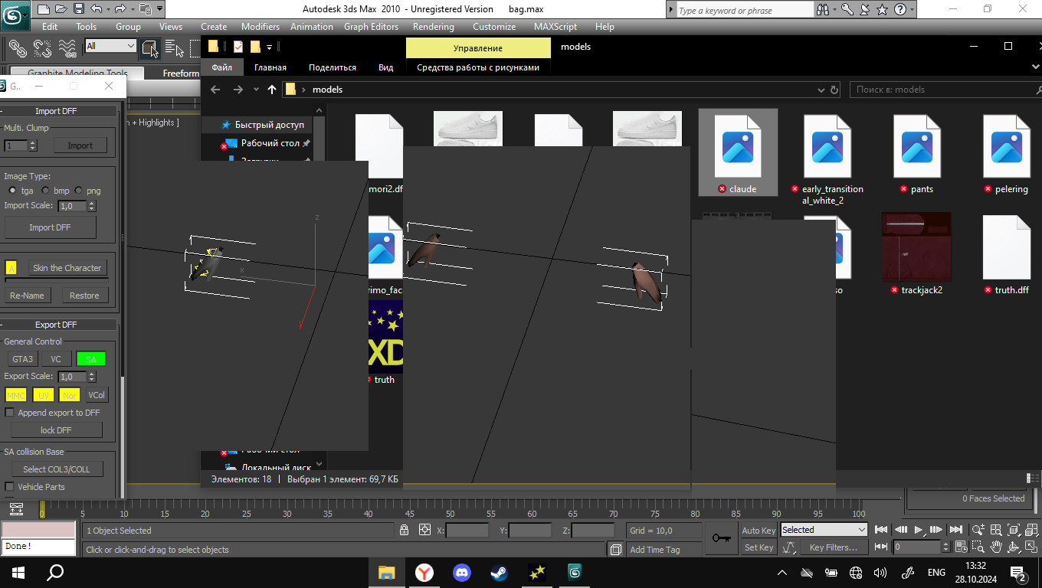
Task: Switch to the Вид tab in Explorer
Action: 385,67
